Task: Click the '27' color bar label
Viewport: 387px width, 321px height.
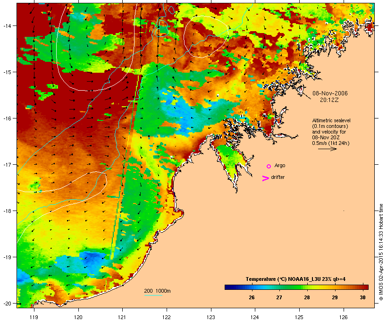Action: (279, 297)
